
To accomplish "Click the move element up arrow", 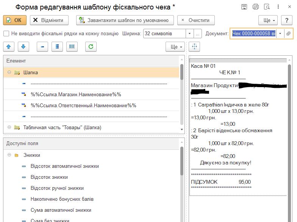I will [9, 47].
